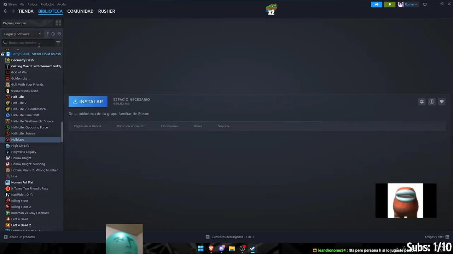Open Amigos y chat panel
Screen dimensions: 453x254
[x=437, y=237]
